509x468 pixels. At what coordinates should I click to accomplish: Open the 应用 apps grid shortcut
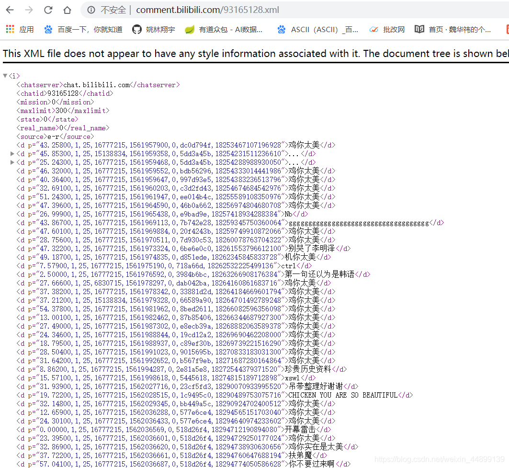click(20, 30)
